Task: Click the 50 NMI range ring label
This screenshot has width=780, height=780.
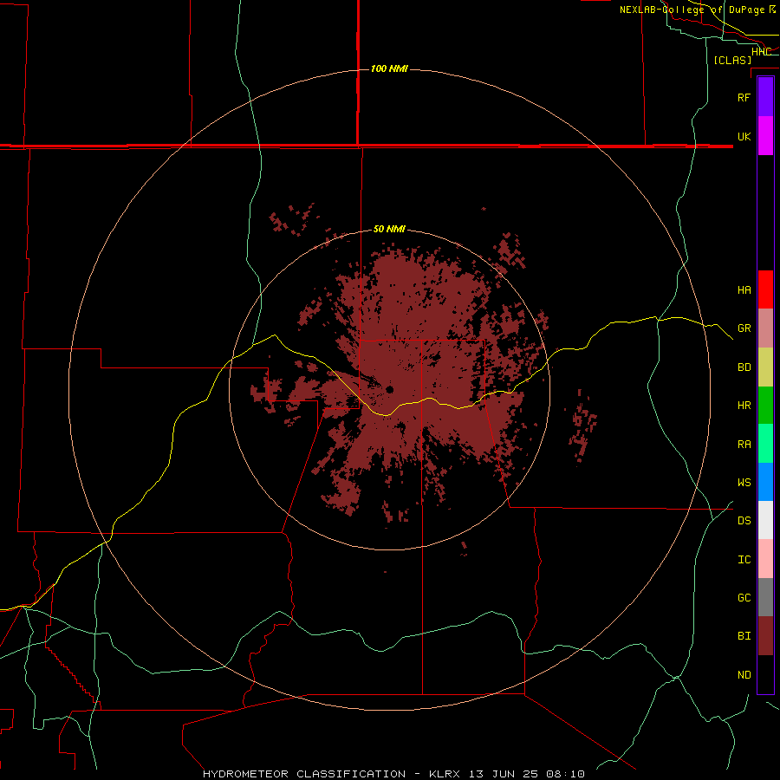Action: pyautogui.click(x=389, y=229)
